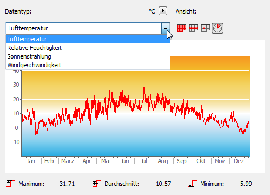Click the Datentyp label
Image resolution: width=270 pixels, height=195 pixels.
pos(18,11)
